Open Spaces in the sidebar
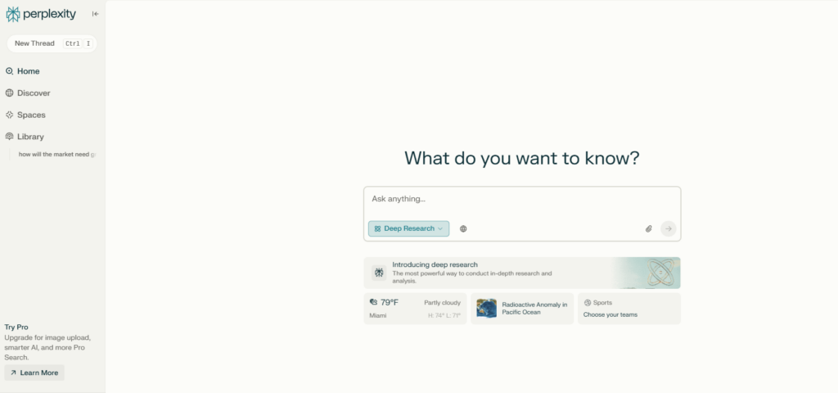The height and width of the screenshot is (393, 838). pyautogui.click(x=25, y=115)
